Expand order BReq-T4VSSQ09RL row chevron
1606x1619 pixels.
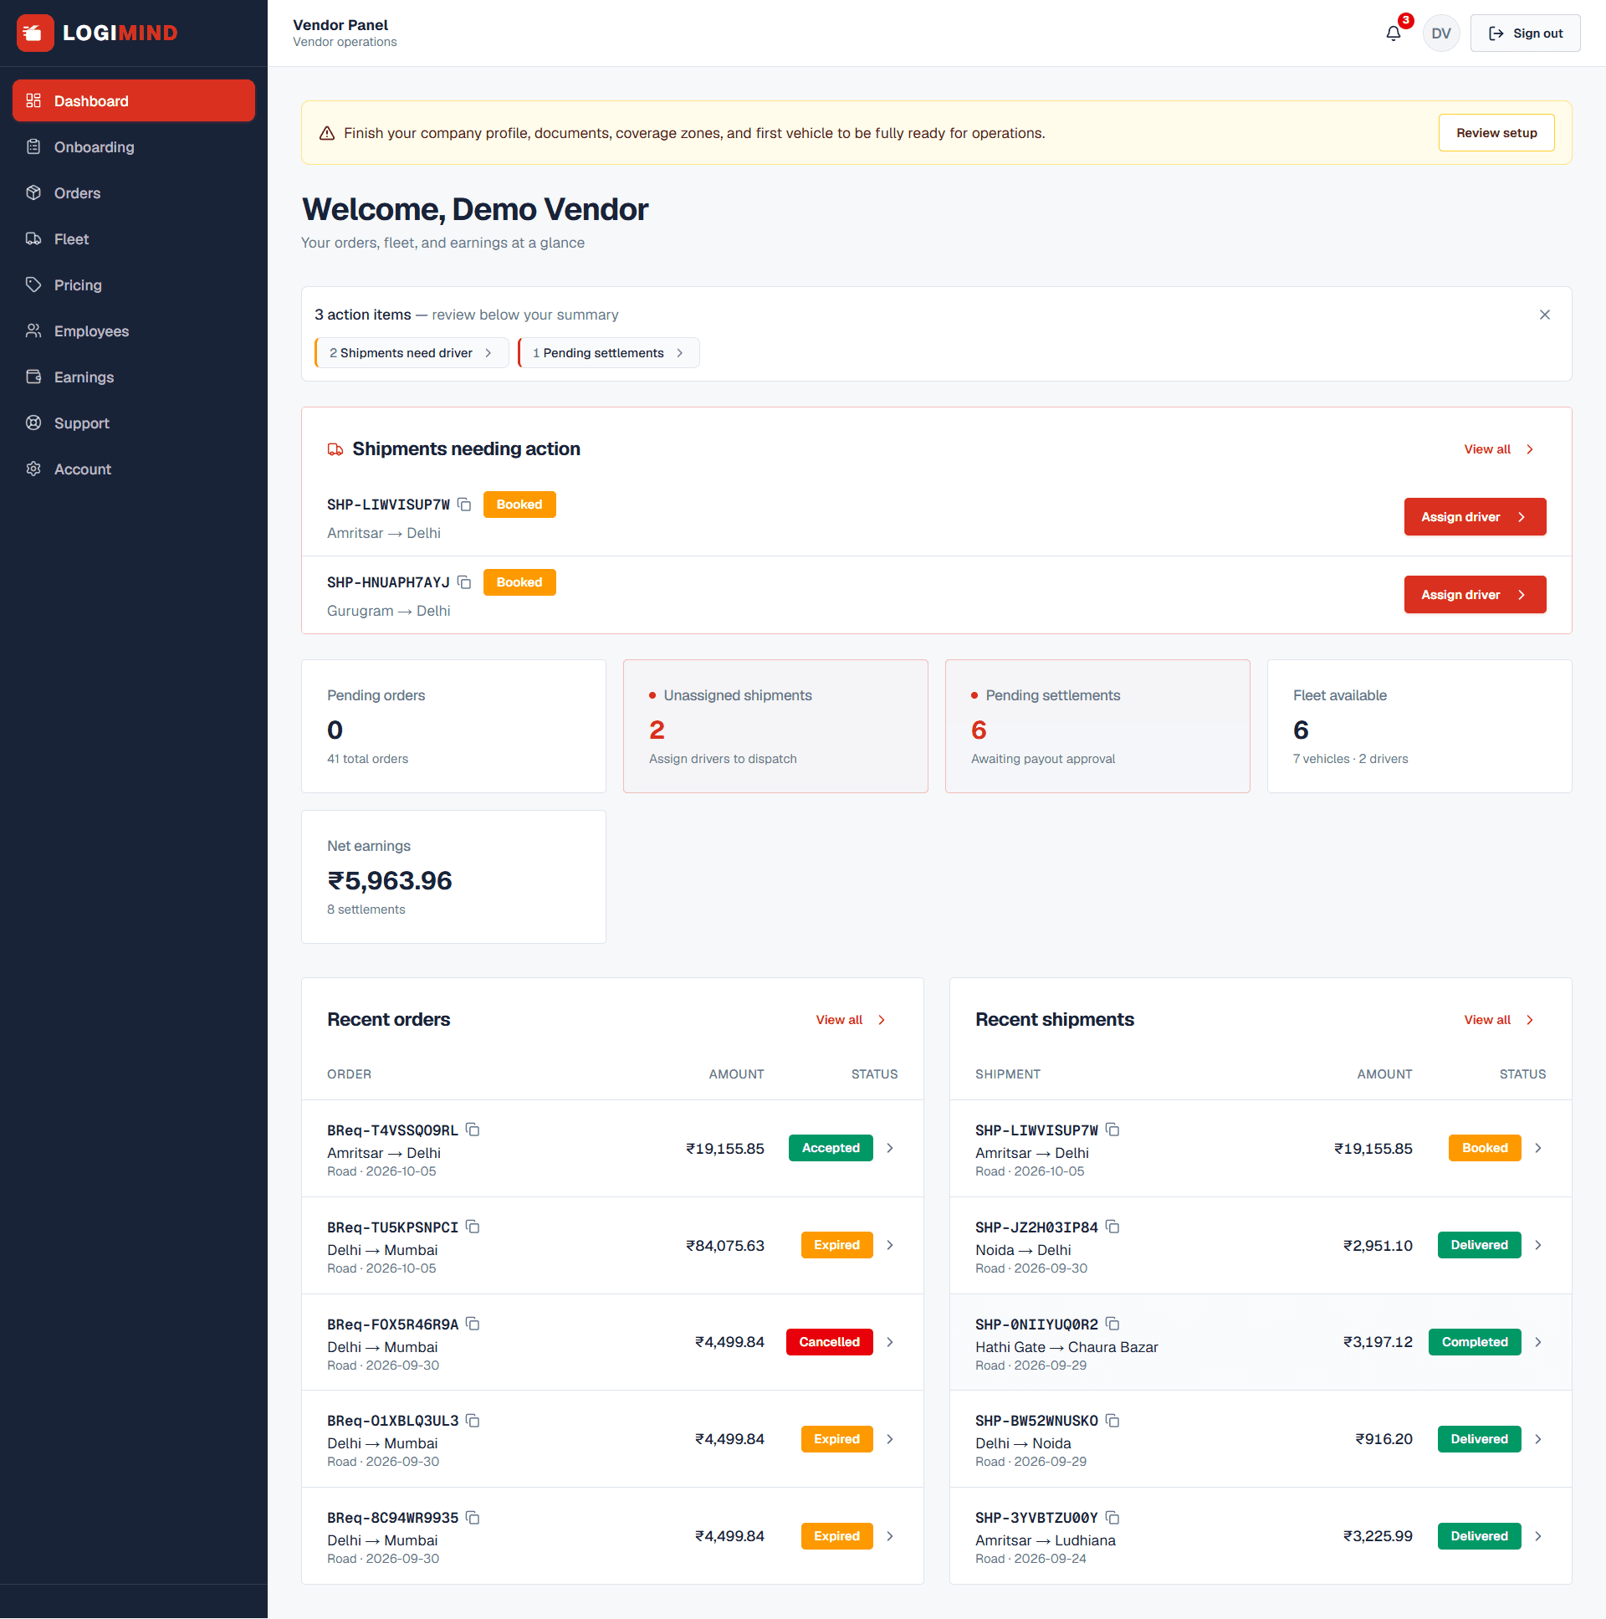pyautogui.click(x=890, y=1148)
